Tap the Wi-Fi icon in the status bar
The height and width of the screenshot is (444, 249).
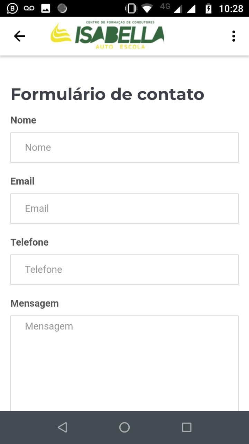point(147,8)
